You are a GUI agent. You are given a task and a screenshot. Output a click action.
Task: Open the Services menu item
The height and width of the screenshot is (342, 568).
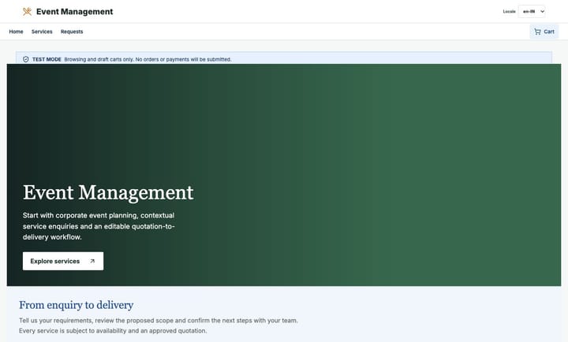click(42, 32)
